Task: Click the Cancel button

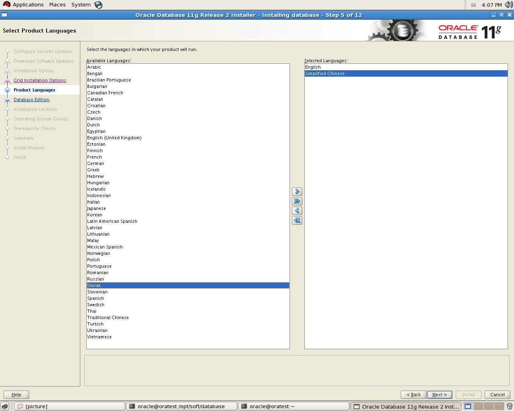Action: click(498, 395)
